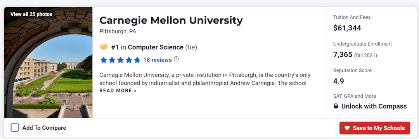Click the fifth blue rating star

pyautogui.click(x=137, y=60)
